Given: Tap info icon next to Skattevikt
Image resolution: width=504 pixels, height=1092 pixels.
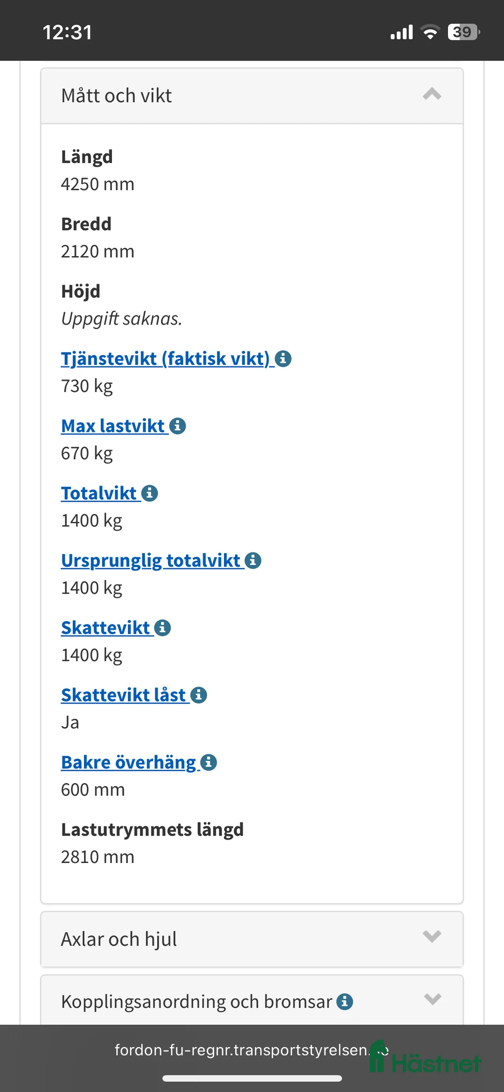Looking at the screenshot, I should [162, 628].
